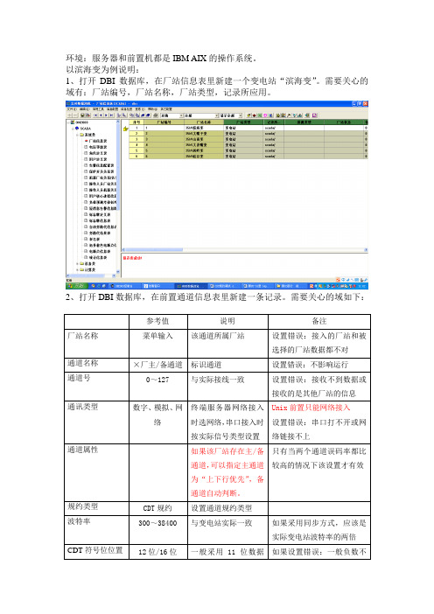Click the next-record navigation arrow
The height and width of the screenshot is (614, 434).
(106, 115)
